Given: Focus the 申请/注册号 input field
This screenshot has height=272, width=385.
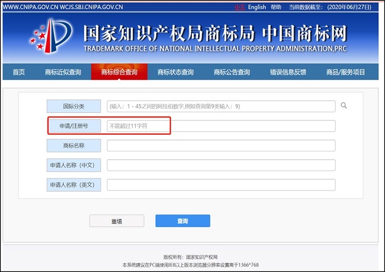Looking at the screenshot, I should click(x=221, y=126).
